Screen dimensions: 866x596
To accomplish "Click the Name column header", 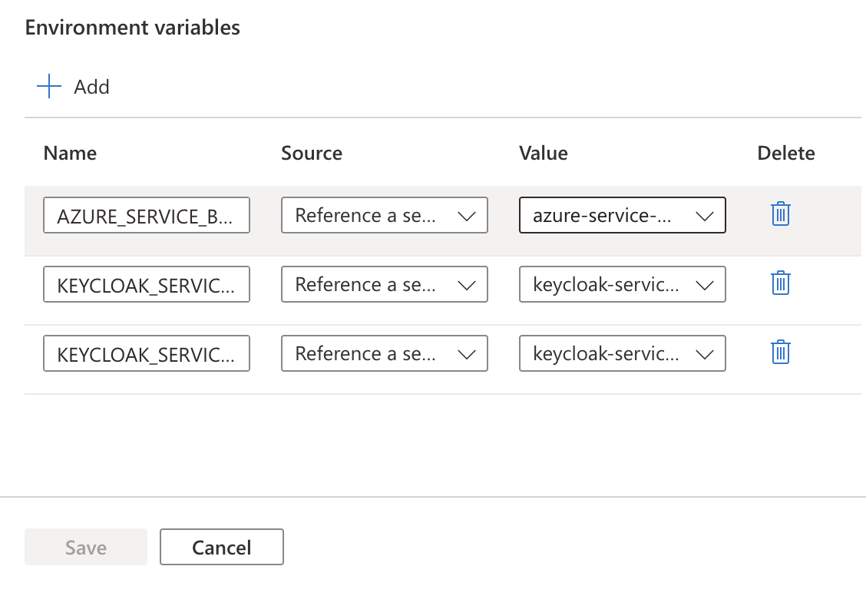I will (70, 153).
